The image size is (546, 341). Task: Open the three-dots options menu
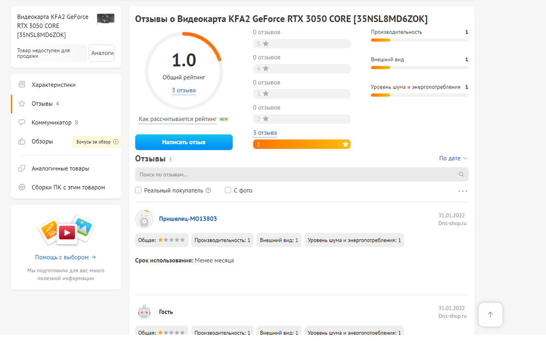coord(463,191)
